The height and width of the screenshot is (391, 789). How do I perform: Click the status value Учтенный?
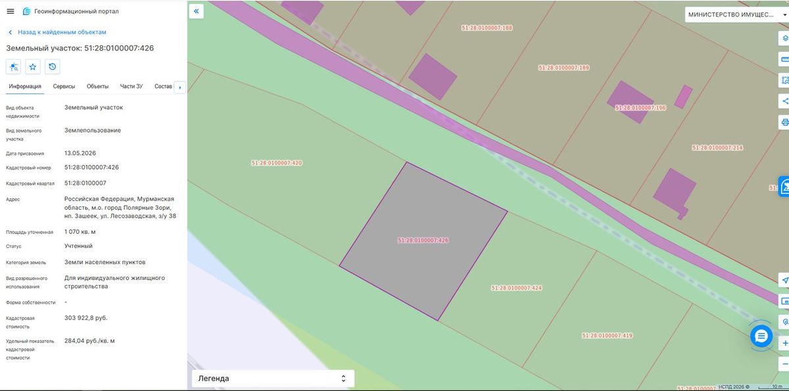click(78, 246)
